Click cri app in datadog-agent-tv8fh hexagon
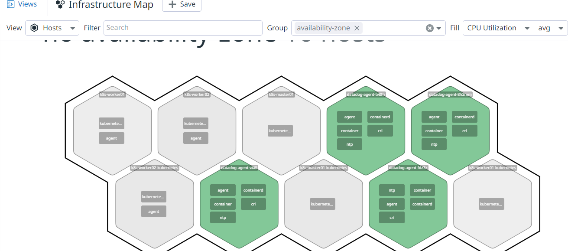This screenshot has width=568, height=251. (380, 131)
